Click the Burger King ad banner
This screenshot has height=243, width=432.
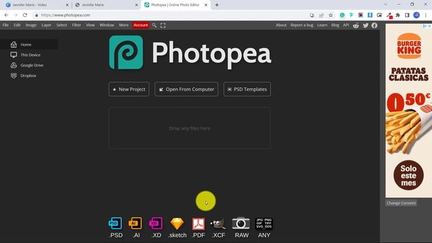408,110
